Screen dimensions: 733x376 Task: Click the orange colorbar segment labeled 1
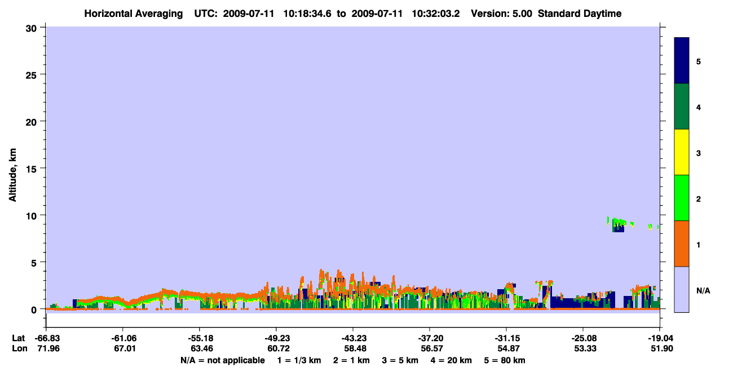coord(682,244)
